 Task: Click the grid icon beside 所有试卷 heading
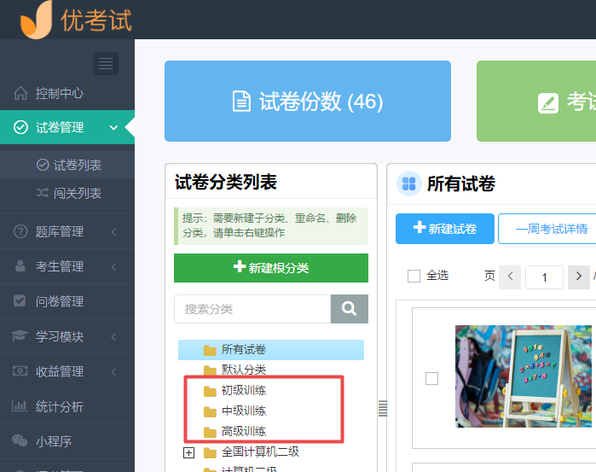408,184
